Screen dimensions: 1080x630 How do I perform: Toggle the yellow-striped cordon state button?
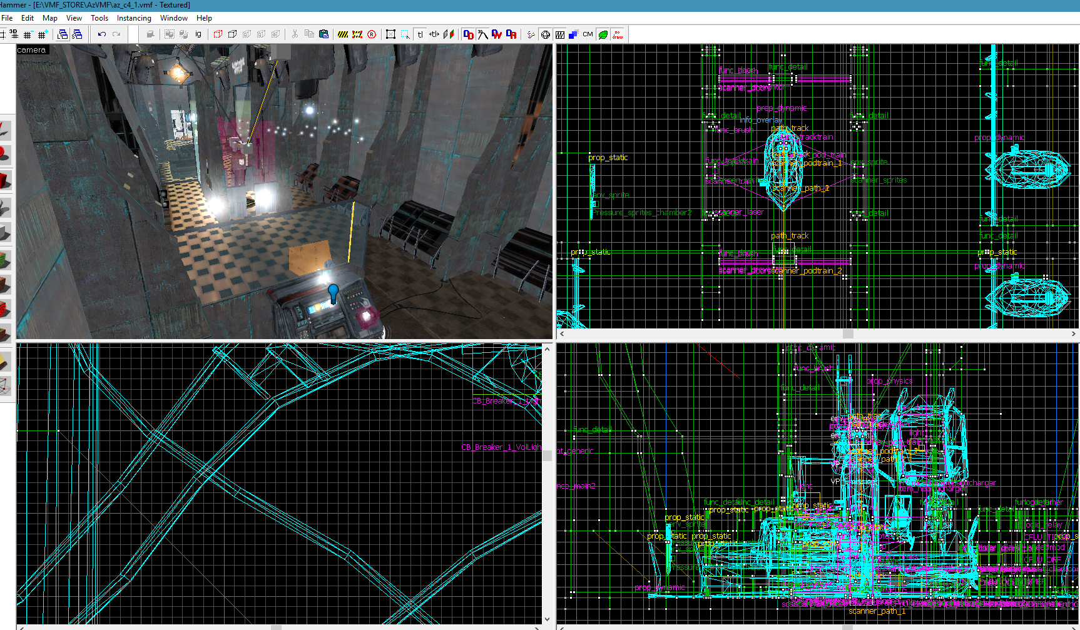coord(343,34)
